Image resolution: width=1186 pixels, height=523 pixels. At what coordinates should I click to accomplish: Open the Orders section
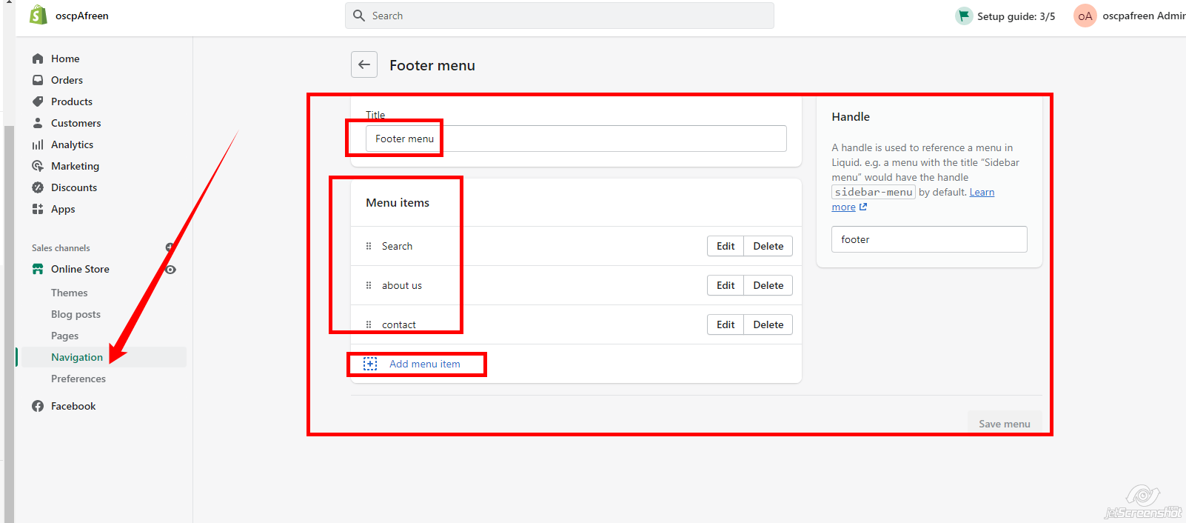[x=67, y=80]
